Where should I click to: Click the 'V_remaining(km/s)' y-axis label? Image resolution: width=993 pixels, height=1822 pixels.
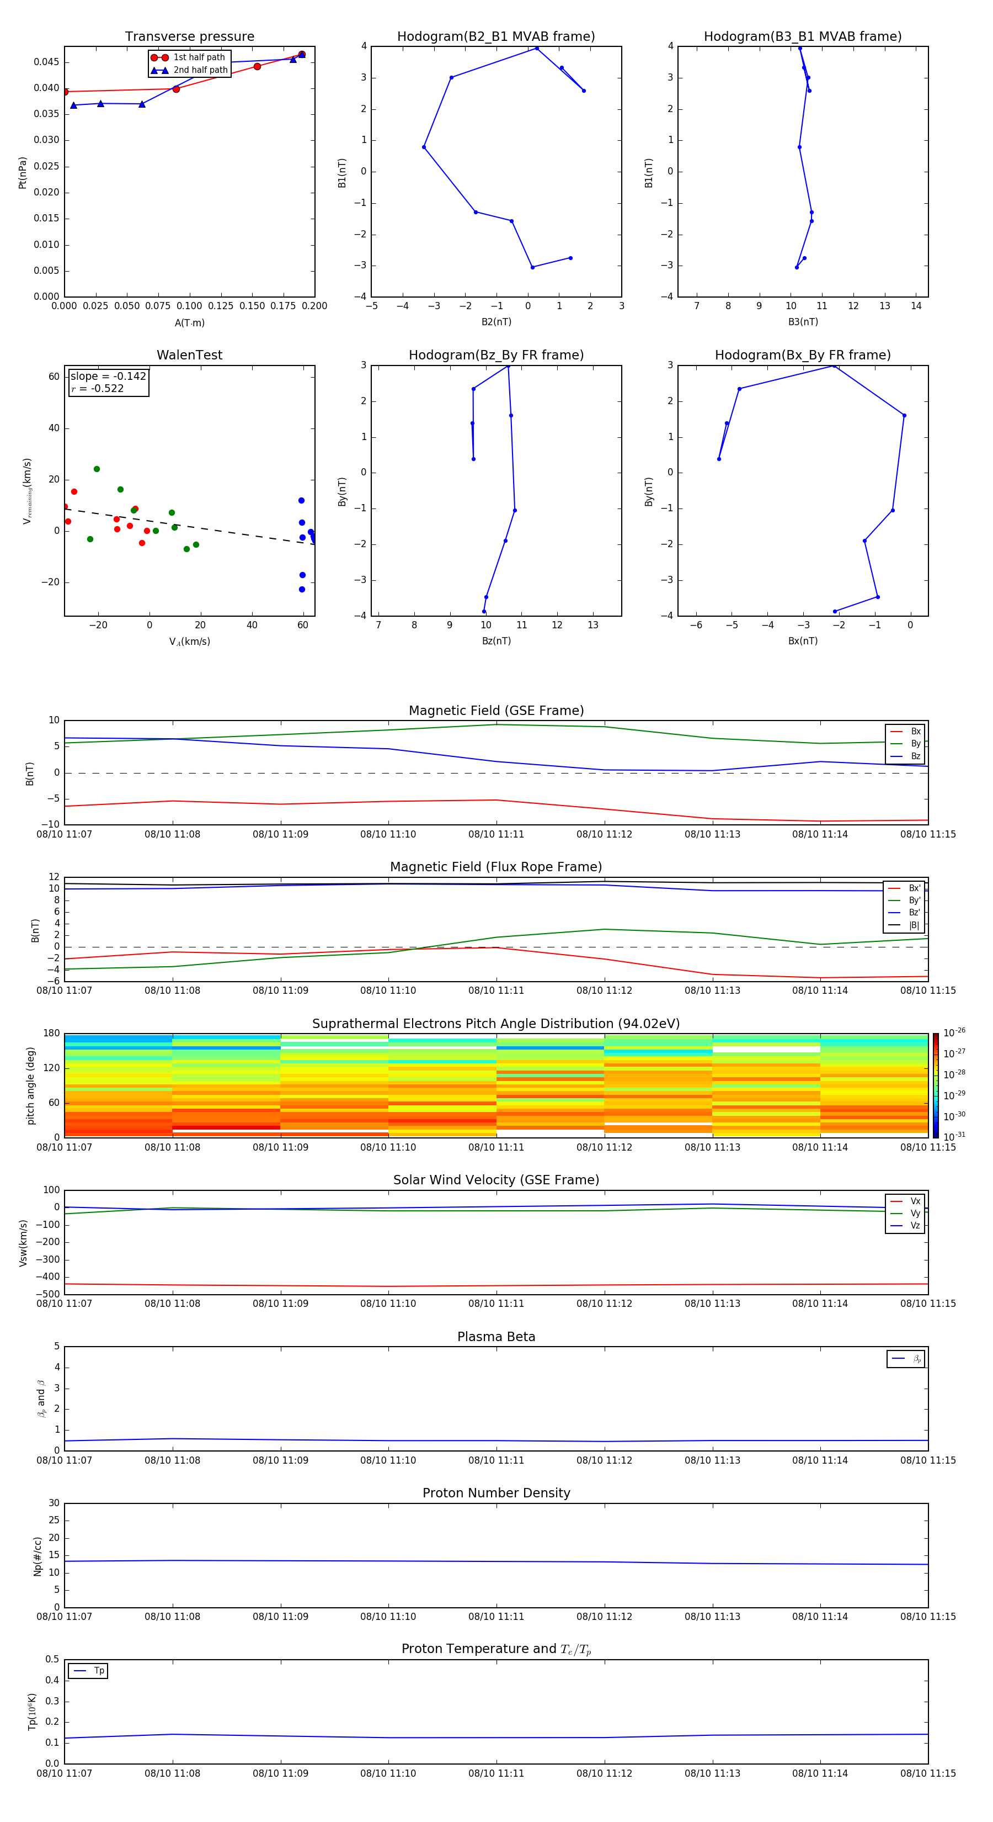point(28,491)
